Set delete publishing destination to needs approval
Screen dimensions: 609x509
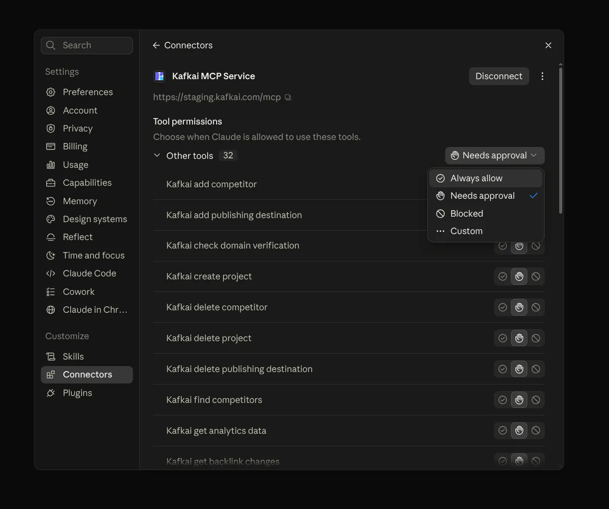[x=519, y=369]
